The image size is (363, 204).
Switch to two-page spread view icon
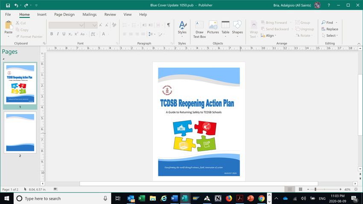(301, 189)
